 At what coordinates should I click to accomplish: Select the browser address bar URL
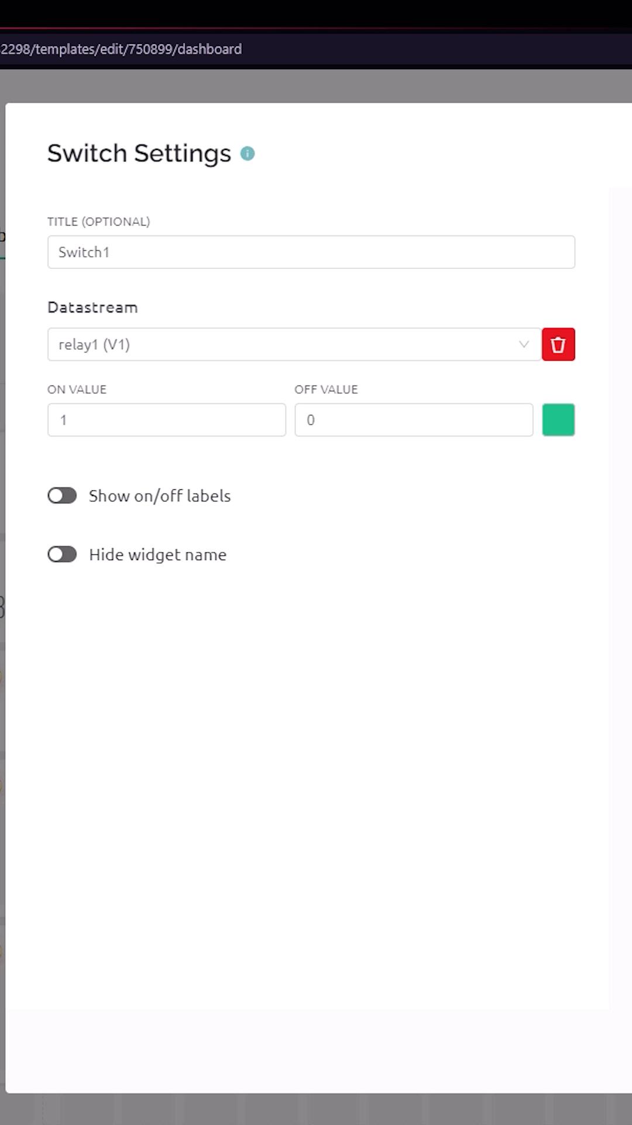coord(122,49)
